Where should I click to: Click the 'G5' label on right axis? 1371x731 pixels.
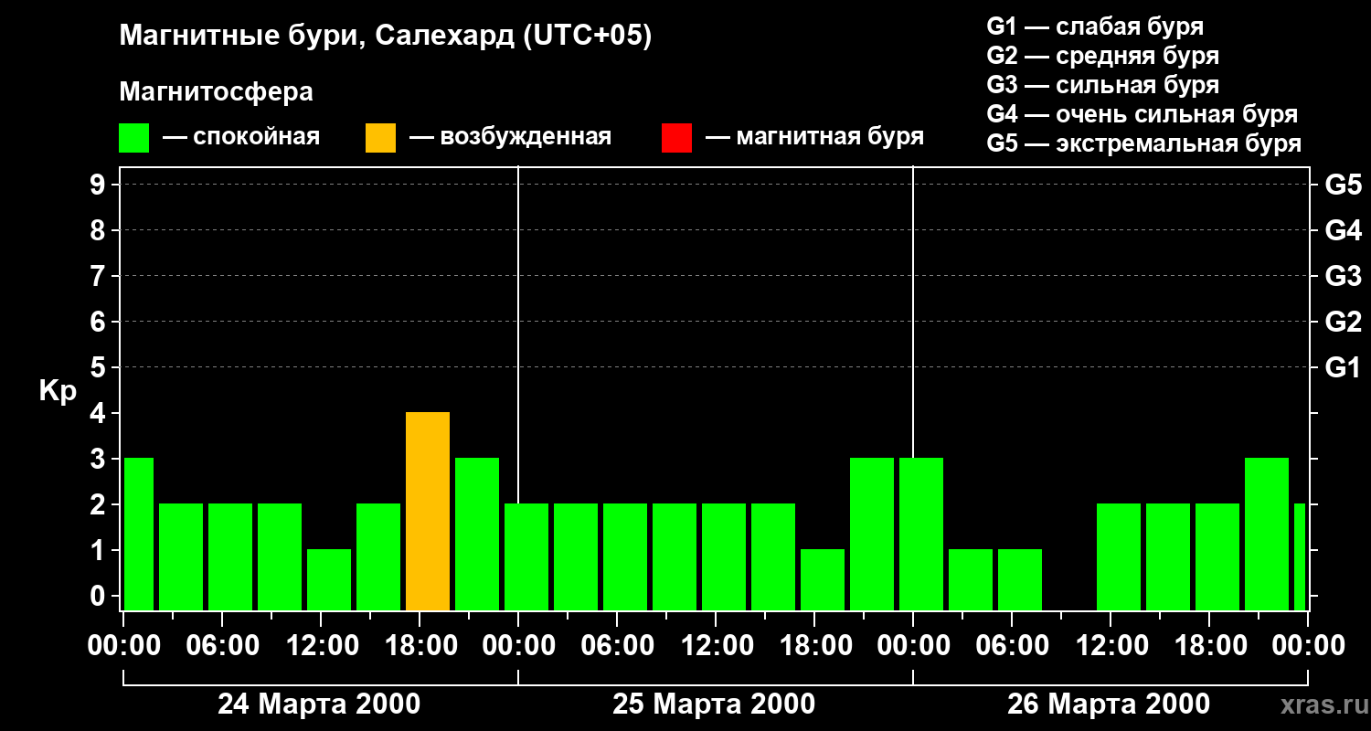1343,185
